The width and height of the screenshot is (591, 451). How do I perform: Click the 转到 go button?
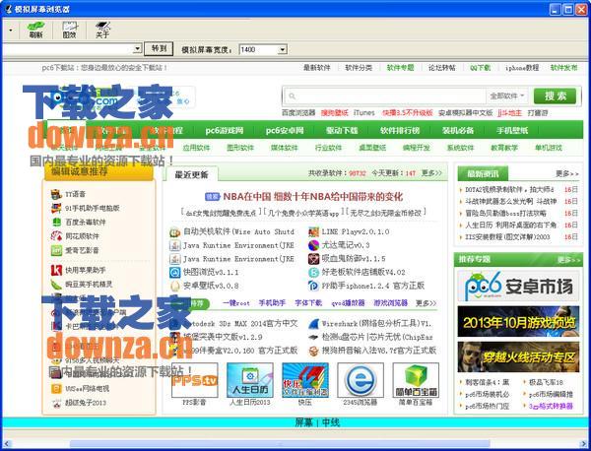point(159,48)
